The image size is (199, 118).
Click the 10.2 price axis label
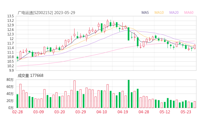[x=10, y=66]
